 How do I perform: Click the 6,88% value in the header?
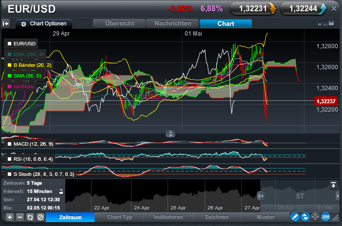coord(211,9)
